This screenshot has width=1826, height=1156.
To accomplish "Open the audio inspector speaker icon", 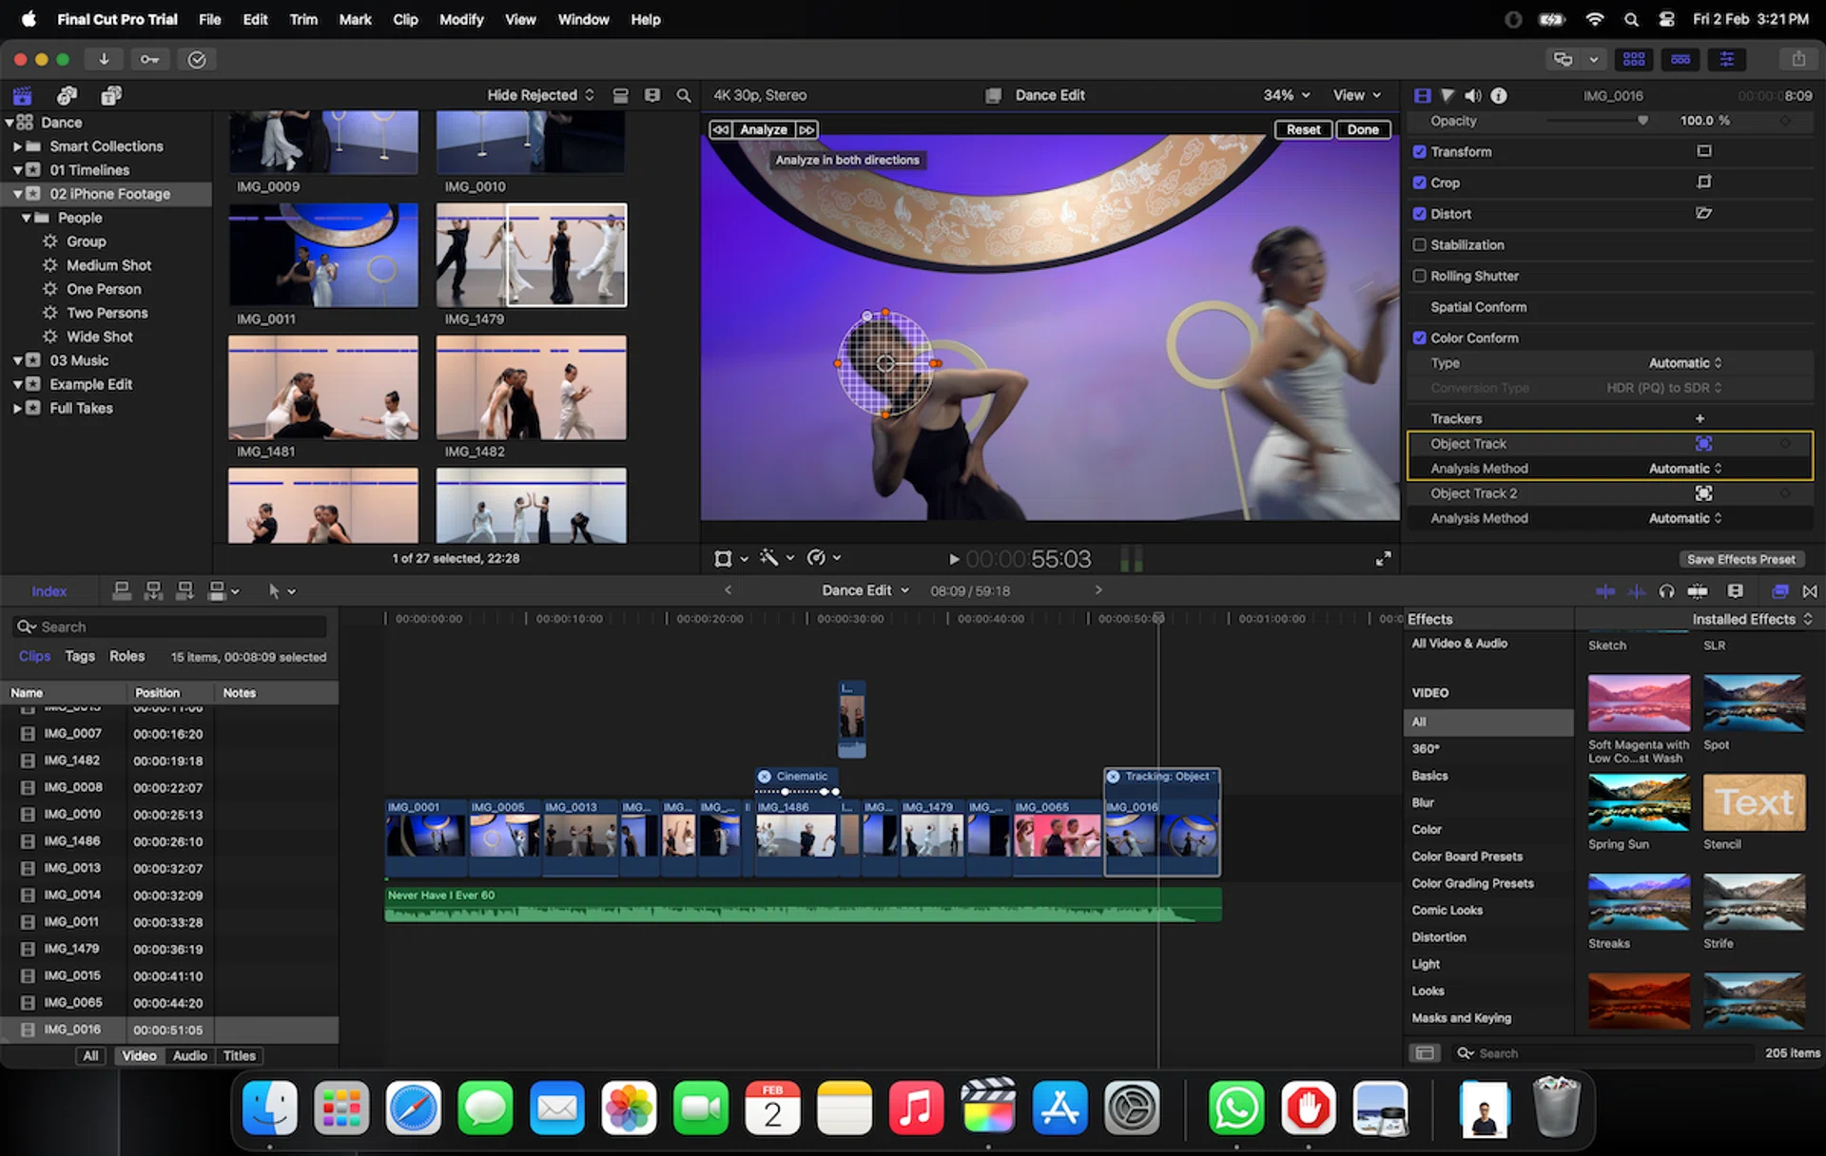I will click(1473, 95).
